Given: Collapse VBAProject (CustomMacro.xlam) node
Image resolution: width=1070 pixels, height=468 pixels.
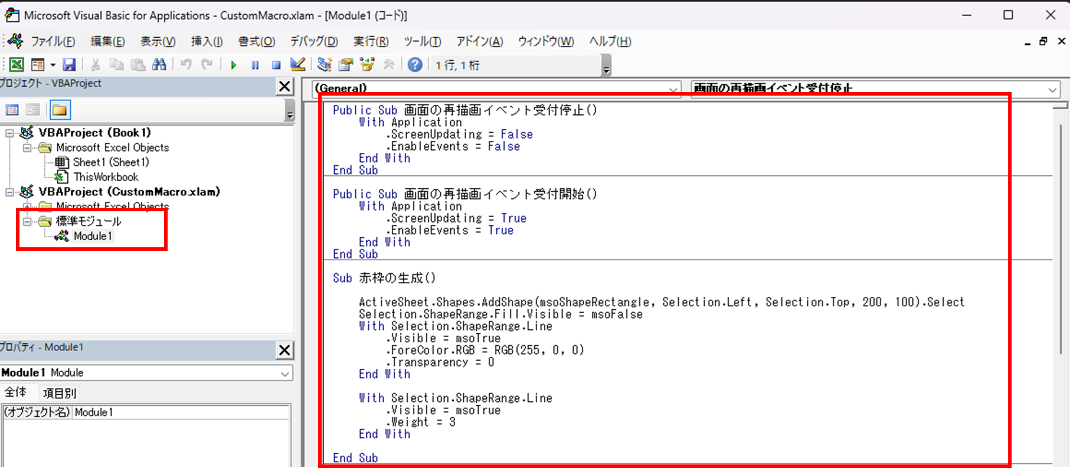Looking at the screenshot, I should 9,192.
